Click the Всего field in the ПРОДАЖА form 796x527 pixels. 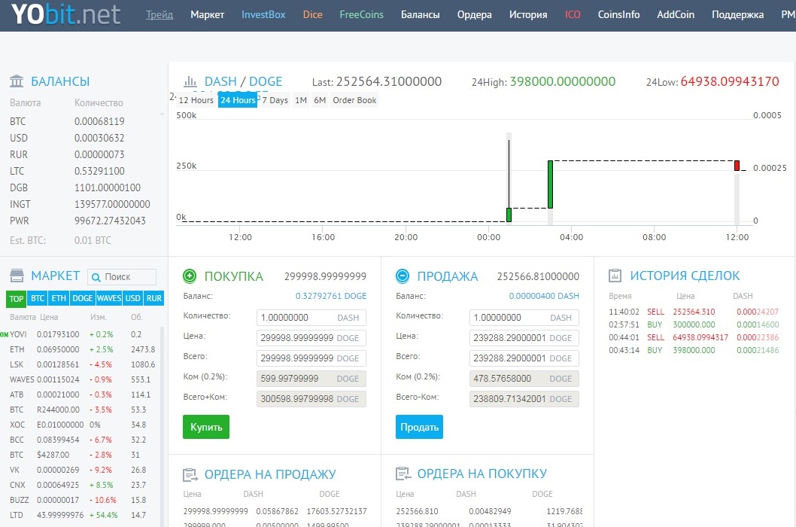(524, 358)
